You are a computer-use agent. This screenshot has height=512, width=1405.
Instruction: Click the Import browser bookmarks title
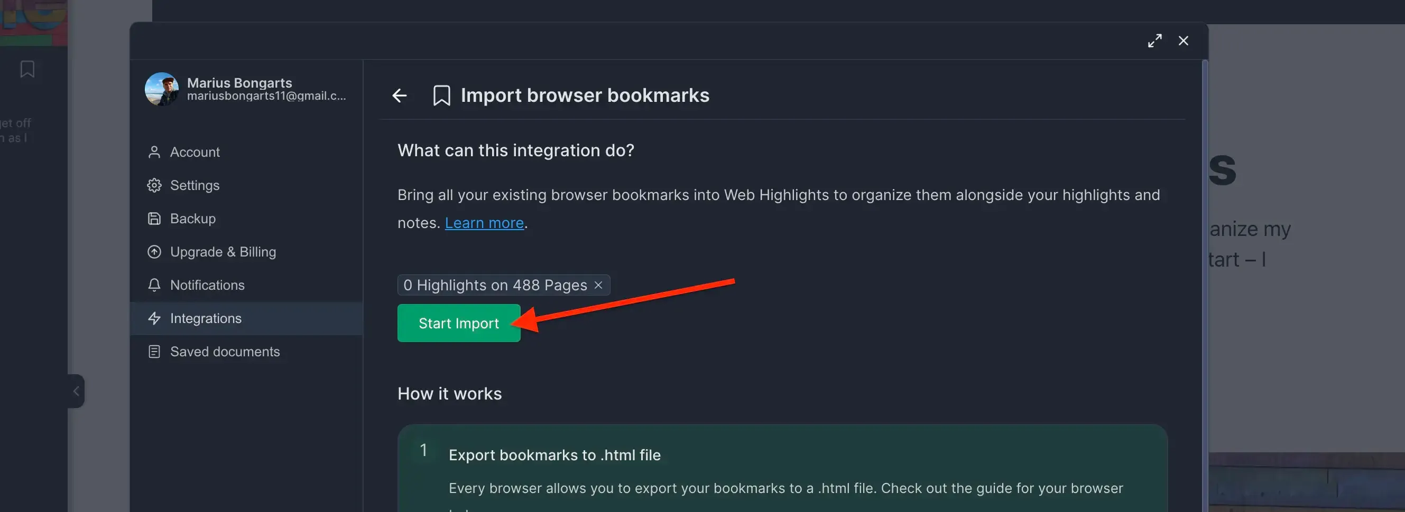(585, 96)
